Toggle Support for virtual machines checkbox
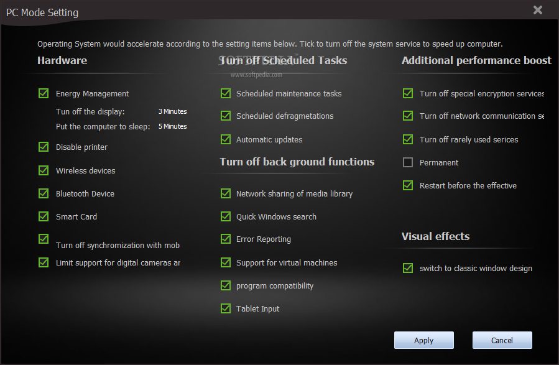 (x=226, y=262)
